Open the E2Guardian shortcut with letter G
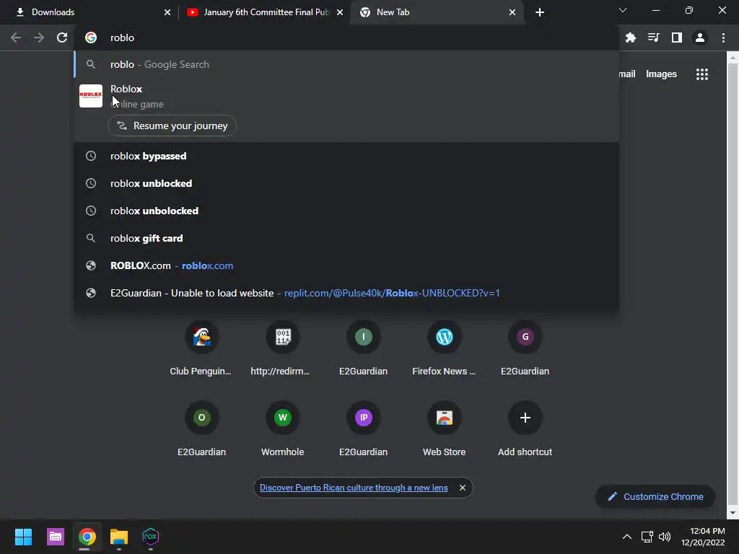The width and height of the screenshot is (739, 554). pos(525,337)
